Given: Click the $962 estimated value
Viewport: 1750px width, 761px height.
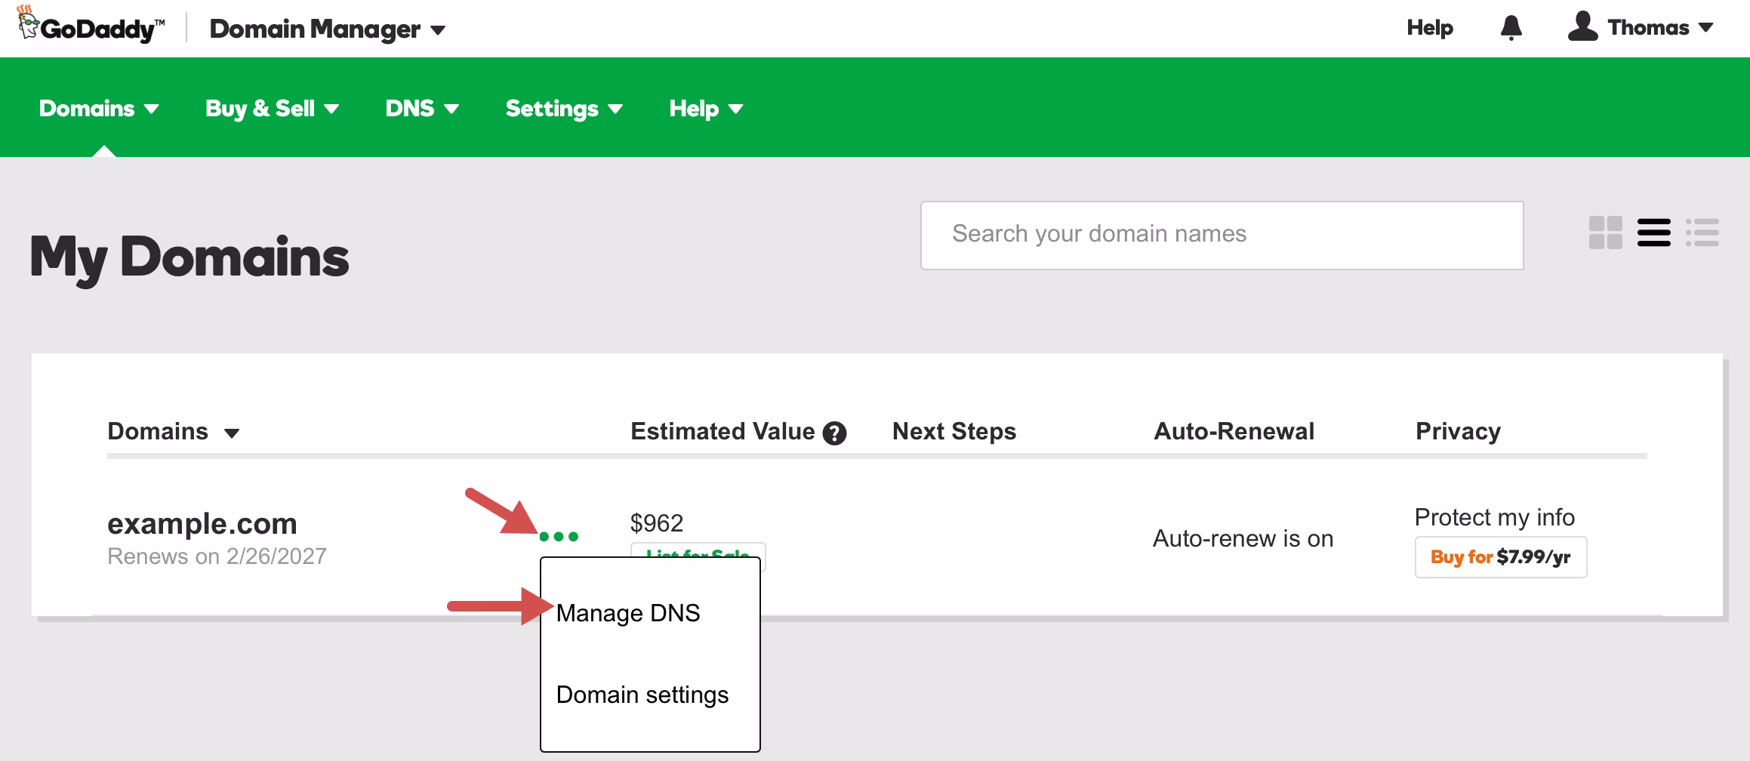Looking at the screenshot, I should [x=657, y=523].
